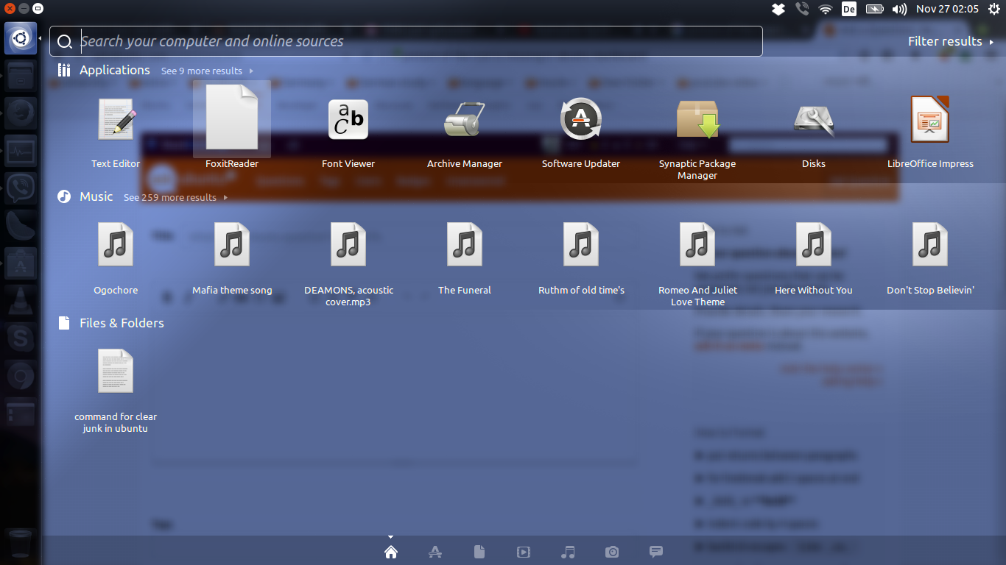Viewport: 1006px width, 565px height.
Task: Expand to see 9 more application results
Action: 202,71
